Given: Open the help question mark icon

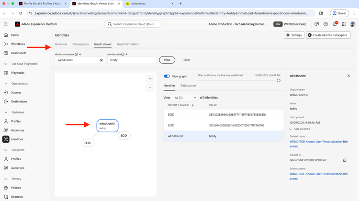Looking at the screenshot, I should 325,24.
